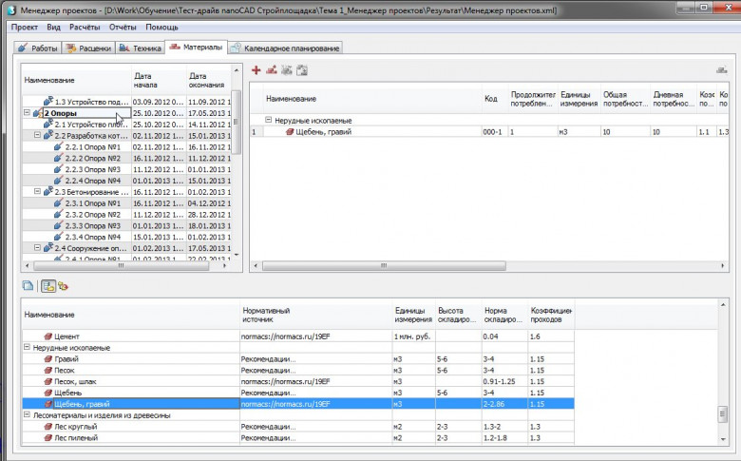Select the 2.2.3 Опора №3 task
Viewport: 741px width, 461px height.
(93, 169)
